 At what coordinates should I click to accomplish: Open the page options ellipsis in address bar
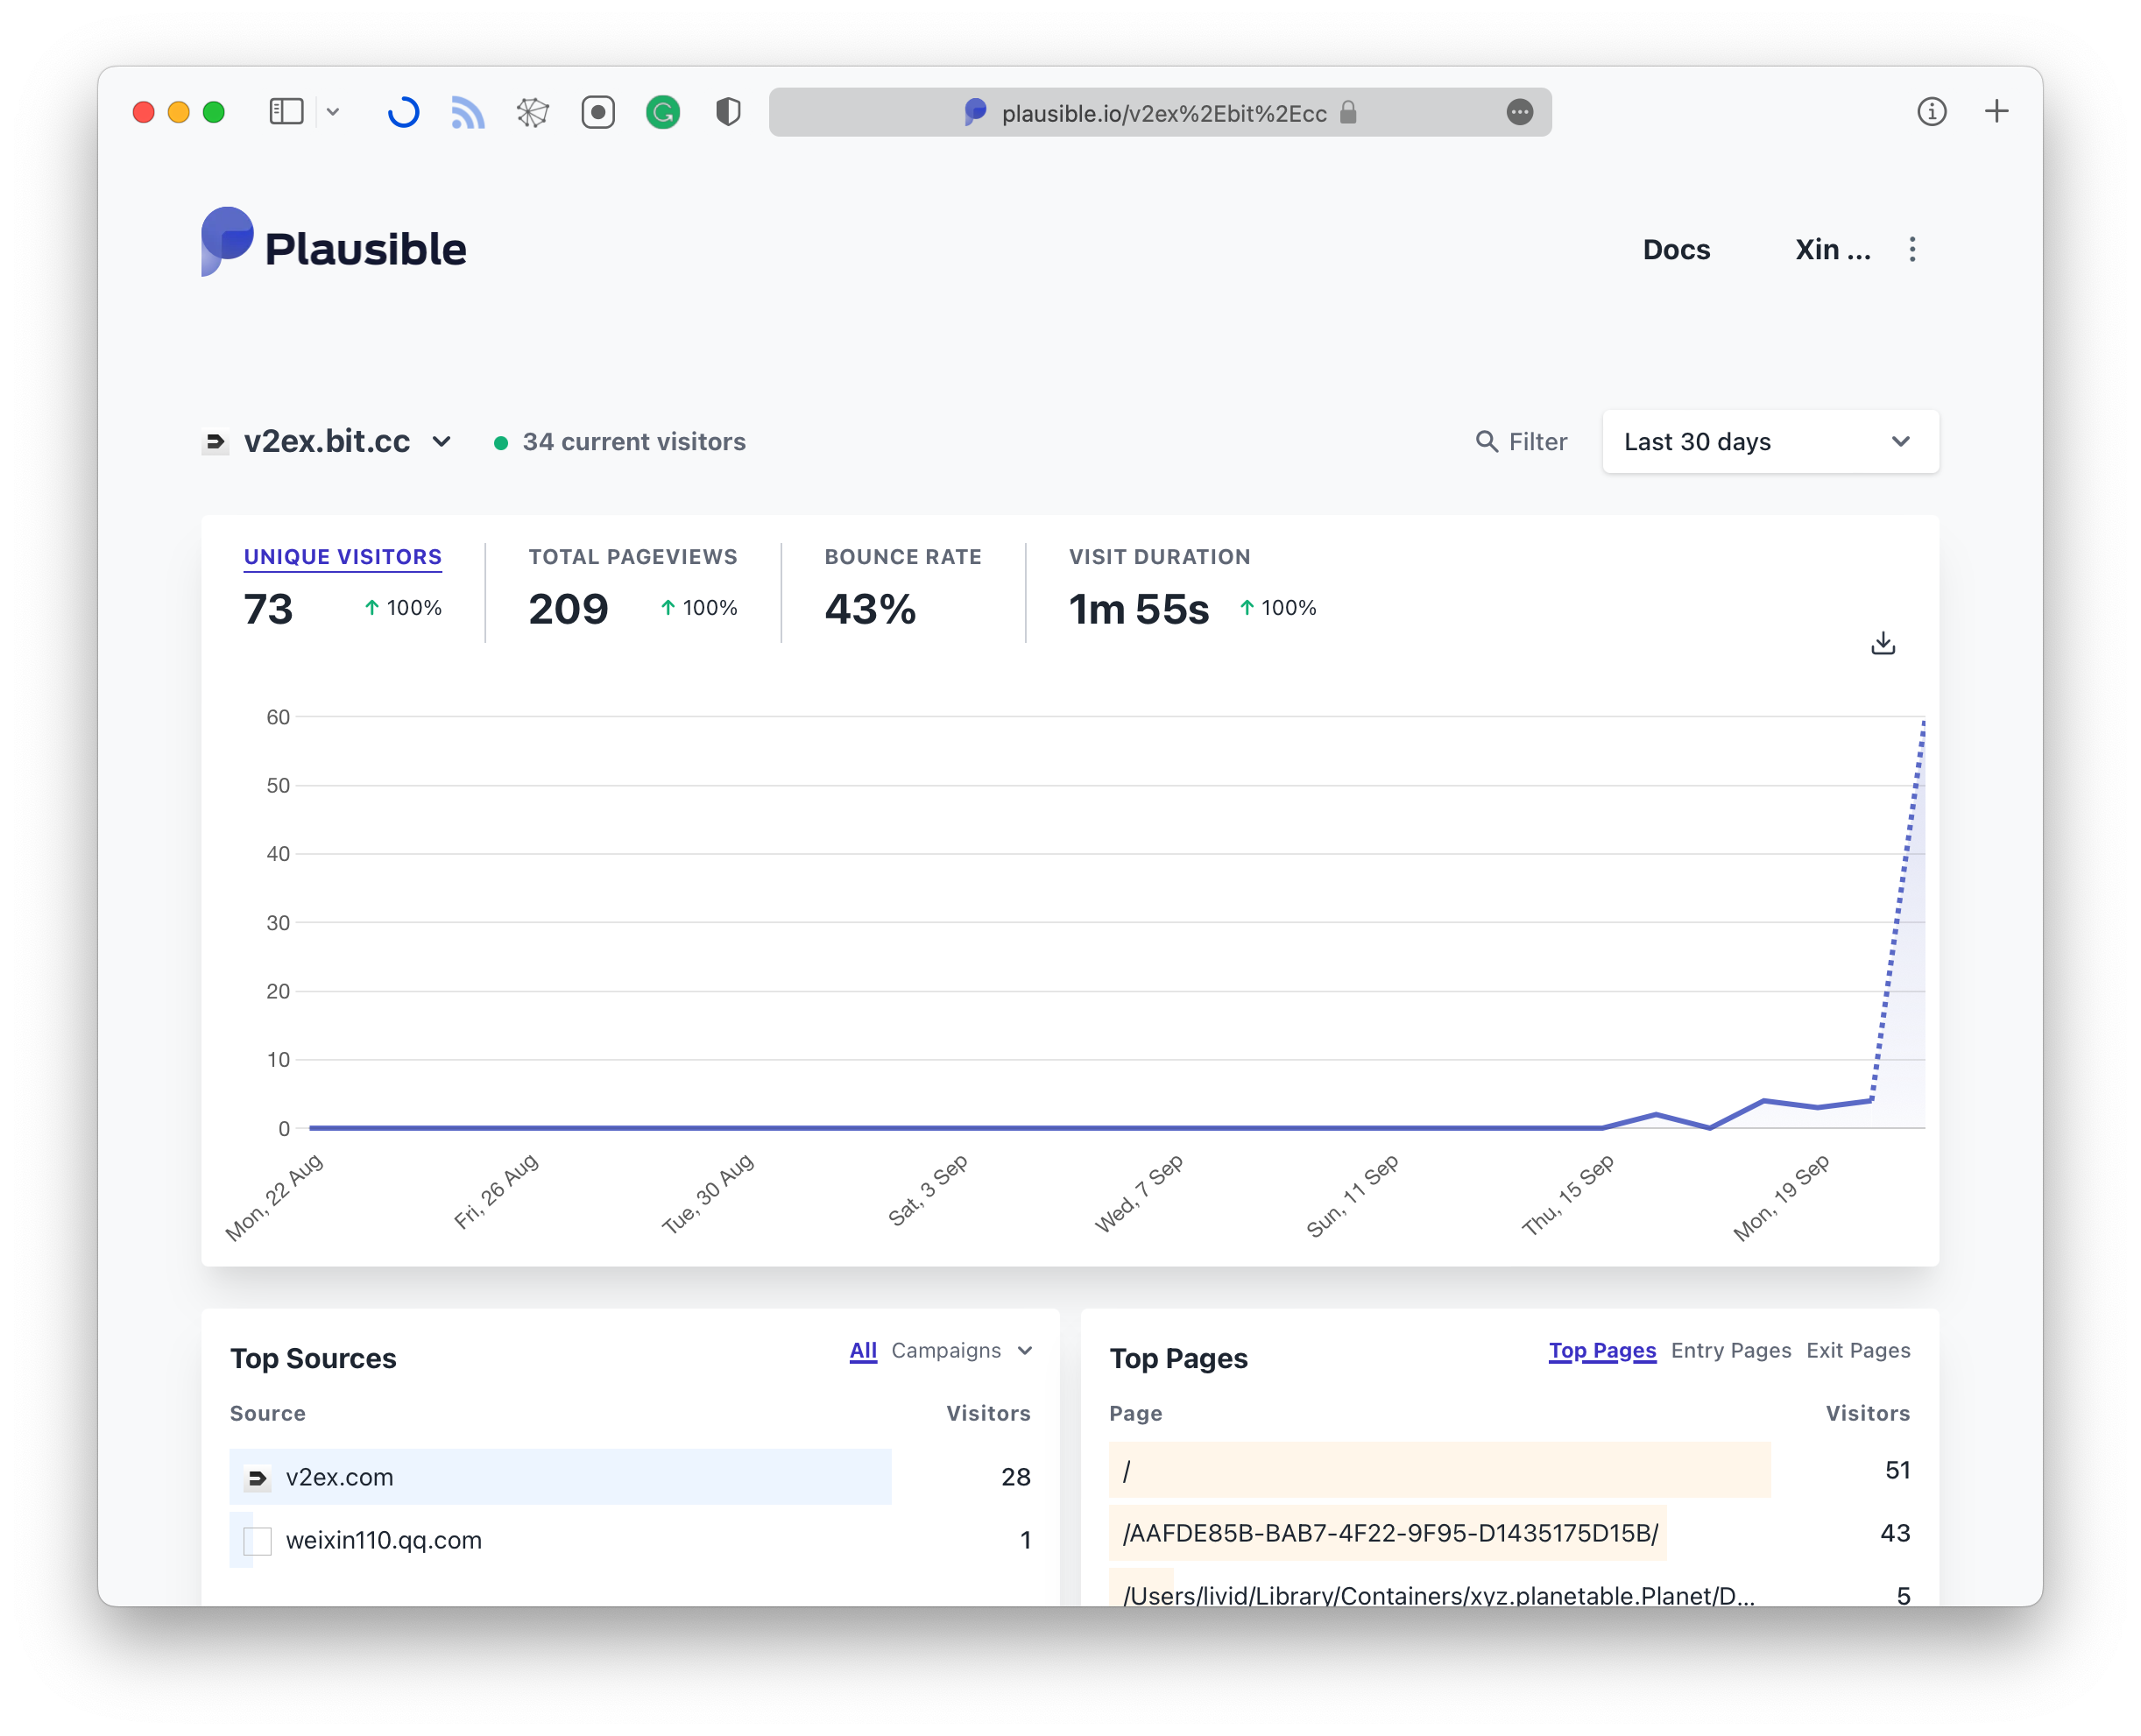[x=1519, y=112]
